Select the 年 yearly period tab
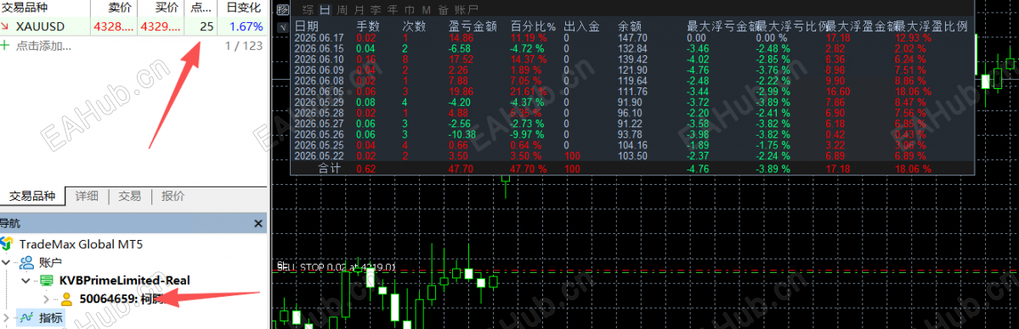The image size is (1019, 329). click(393, 9)
